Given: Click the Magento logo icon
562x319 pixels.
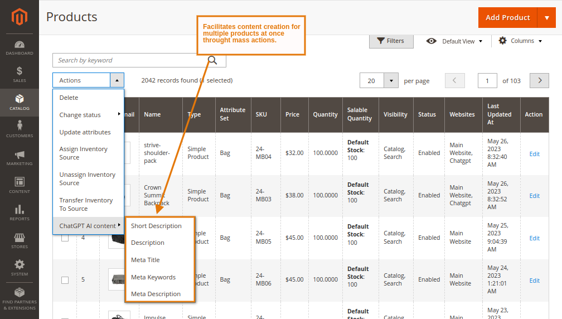Looking at the screenshot, I should (20, 17).
